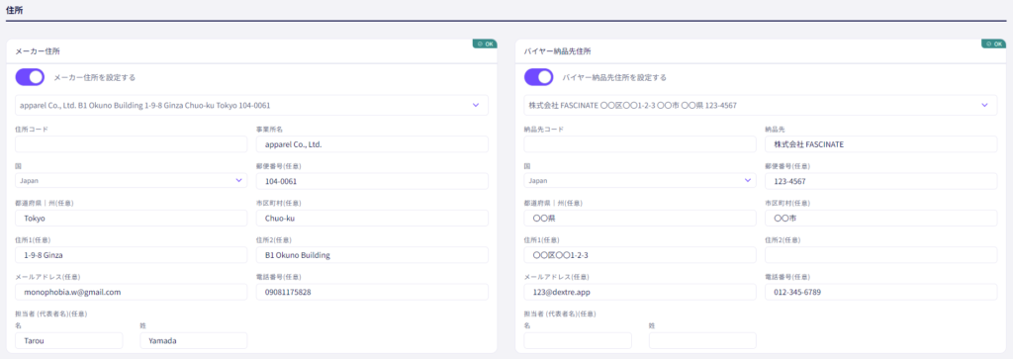Edit the buyer 都道府県 field containing 〇〇県
Viewport: 1013px width, 359px height.
click(640, 218)
